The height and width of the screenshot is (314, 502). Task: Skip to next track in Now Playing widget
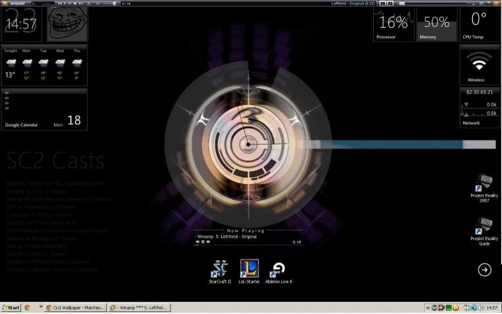pos(209,241)
